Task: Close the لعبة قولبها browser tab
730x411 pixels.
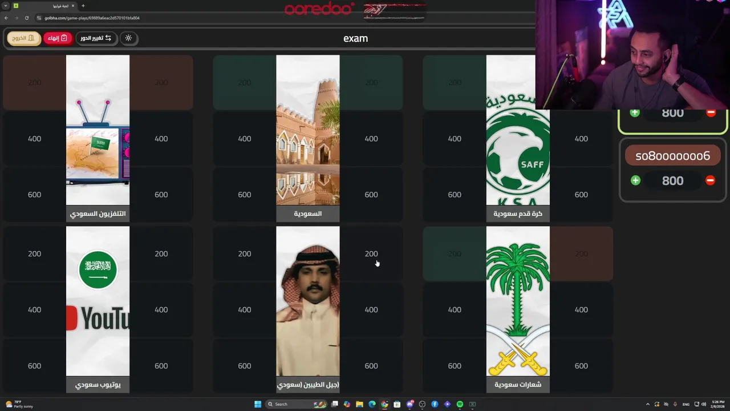Action: click(73, 6)
